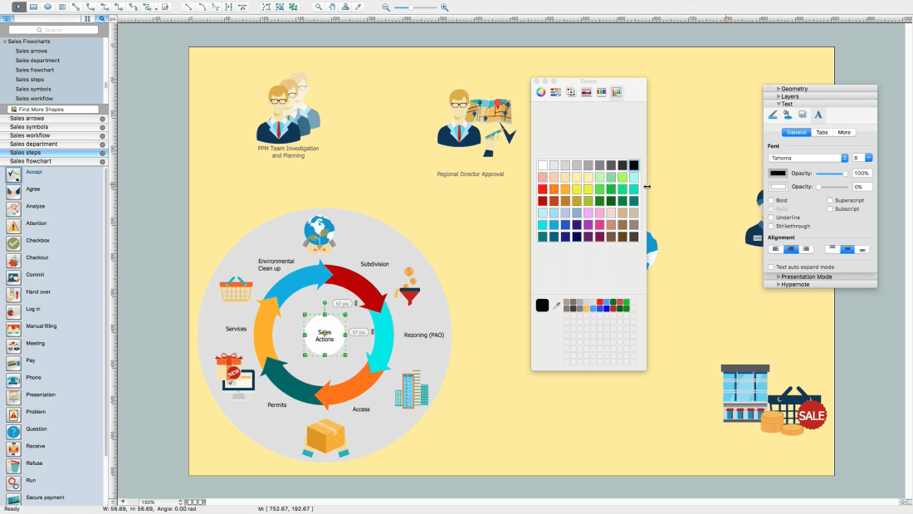Viewport: 913px width, 514px height.
Task: Open the pencils tab in Colors window
Action: (602, 92)
